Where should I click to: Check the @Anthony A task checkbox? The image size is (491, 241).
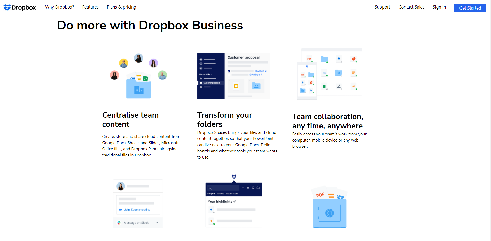(x=229, y=75)
